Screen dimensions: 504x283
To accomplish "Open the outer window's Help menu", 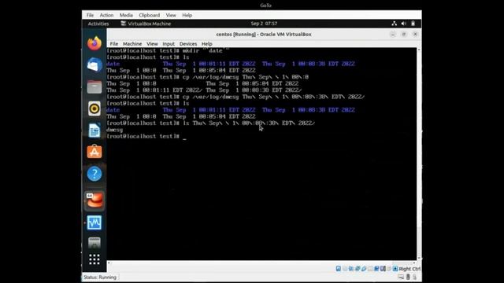I will click(x=187, y=15).
